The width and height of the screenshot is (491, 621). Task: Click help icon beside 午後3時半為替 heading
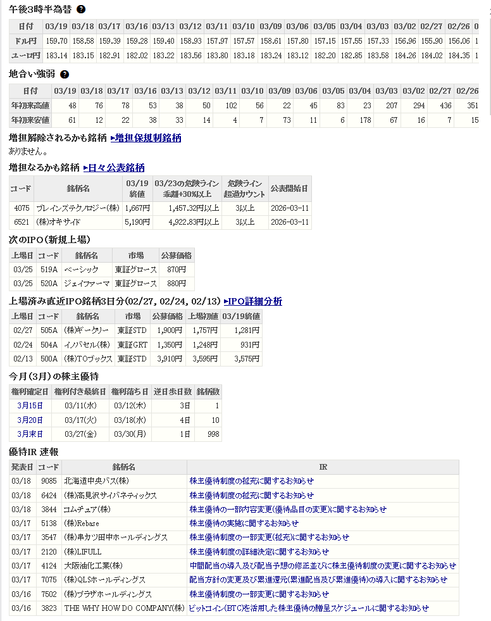click(81, 9)
